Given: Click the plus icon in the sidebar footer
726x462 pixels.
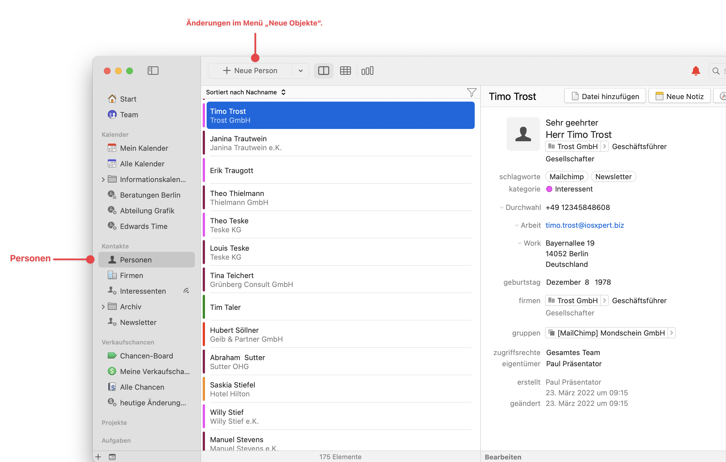Looking at the screenshot, I should click(98, 457).
